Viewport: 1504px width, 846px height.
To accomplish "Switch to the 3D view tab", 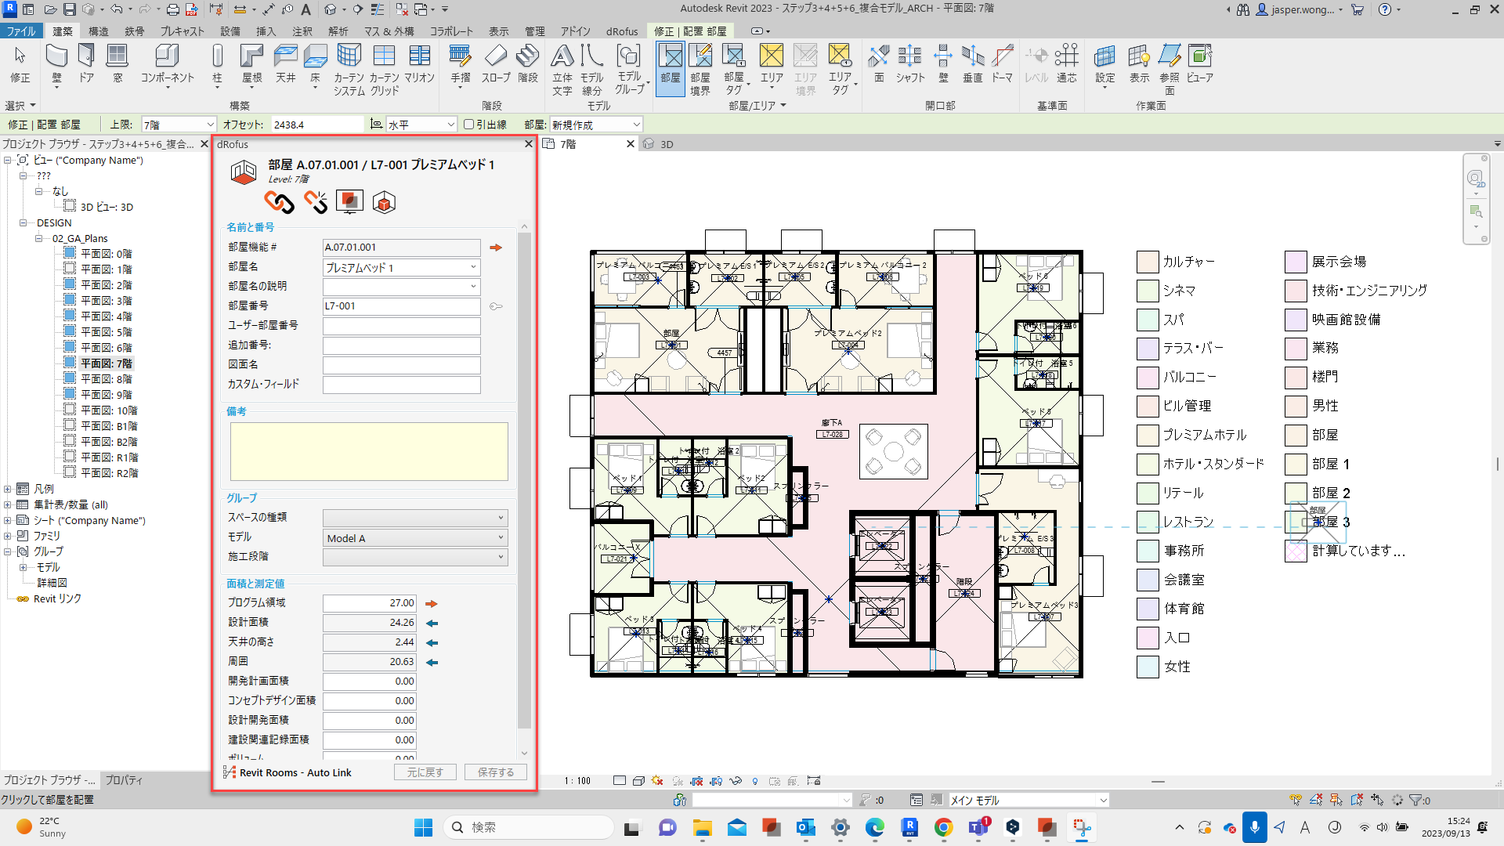I will click(x=666, y=144).
